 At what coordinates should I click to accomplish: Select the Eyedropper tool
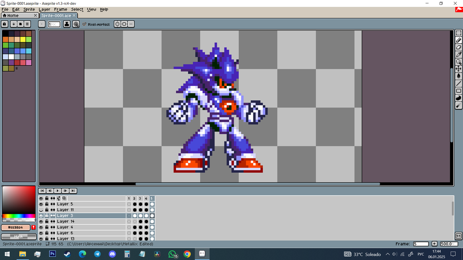pyautogui.click(x=459, y=55)
